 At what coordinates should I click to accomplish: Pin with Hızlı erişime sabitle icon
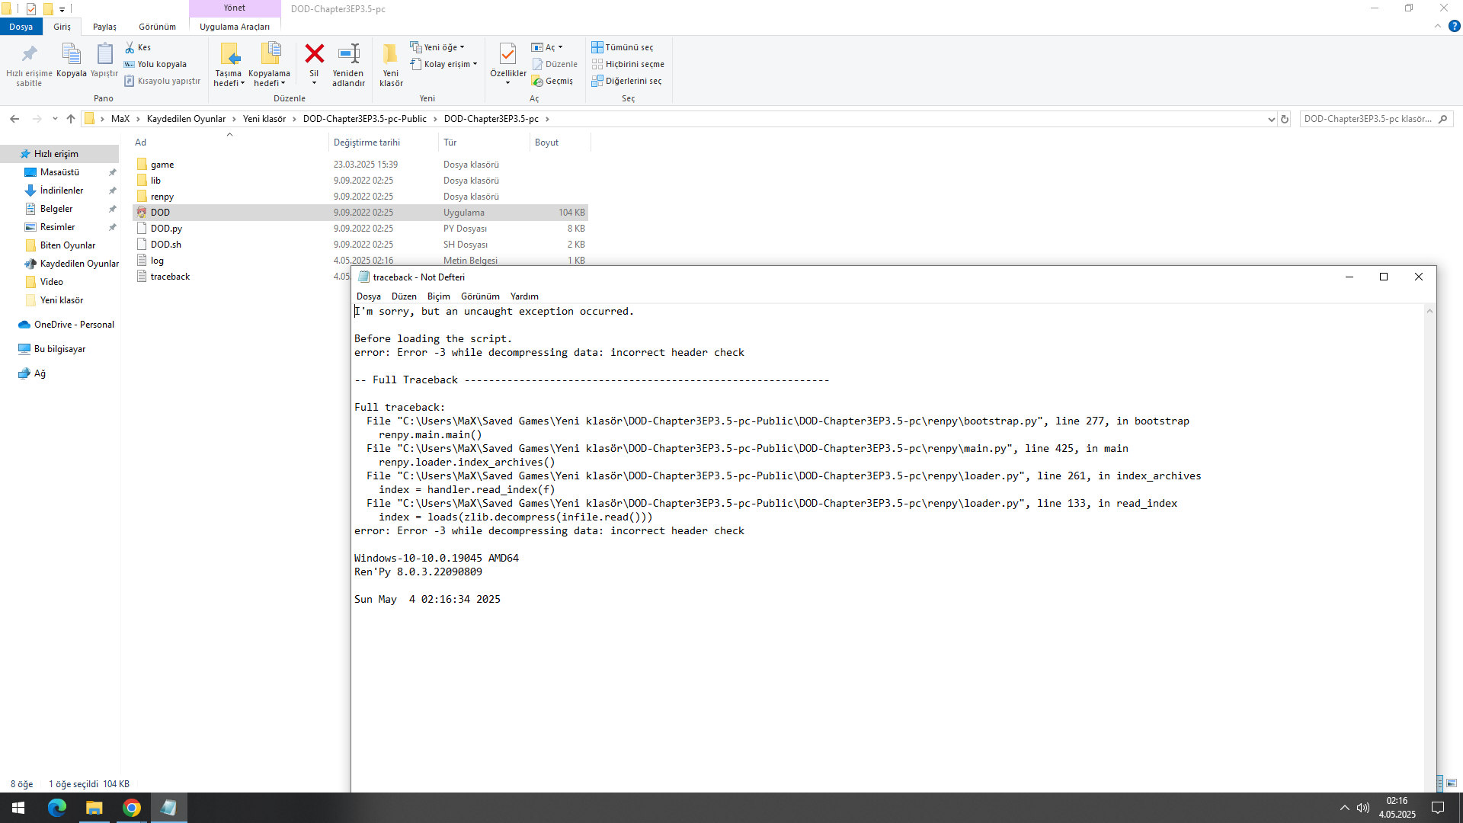[x=29, y=54]
